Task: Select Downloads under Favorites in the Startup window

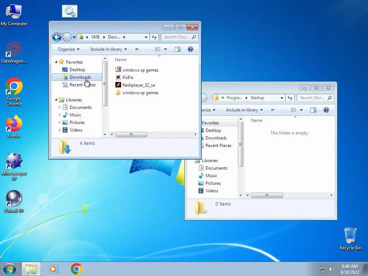Action: [x=216, y=138]
